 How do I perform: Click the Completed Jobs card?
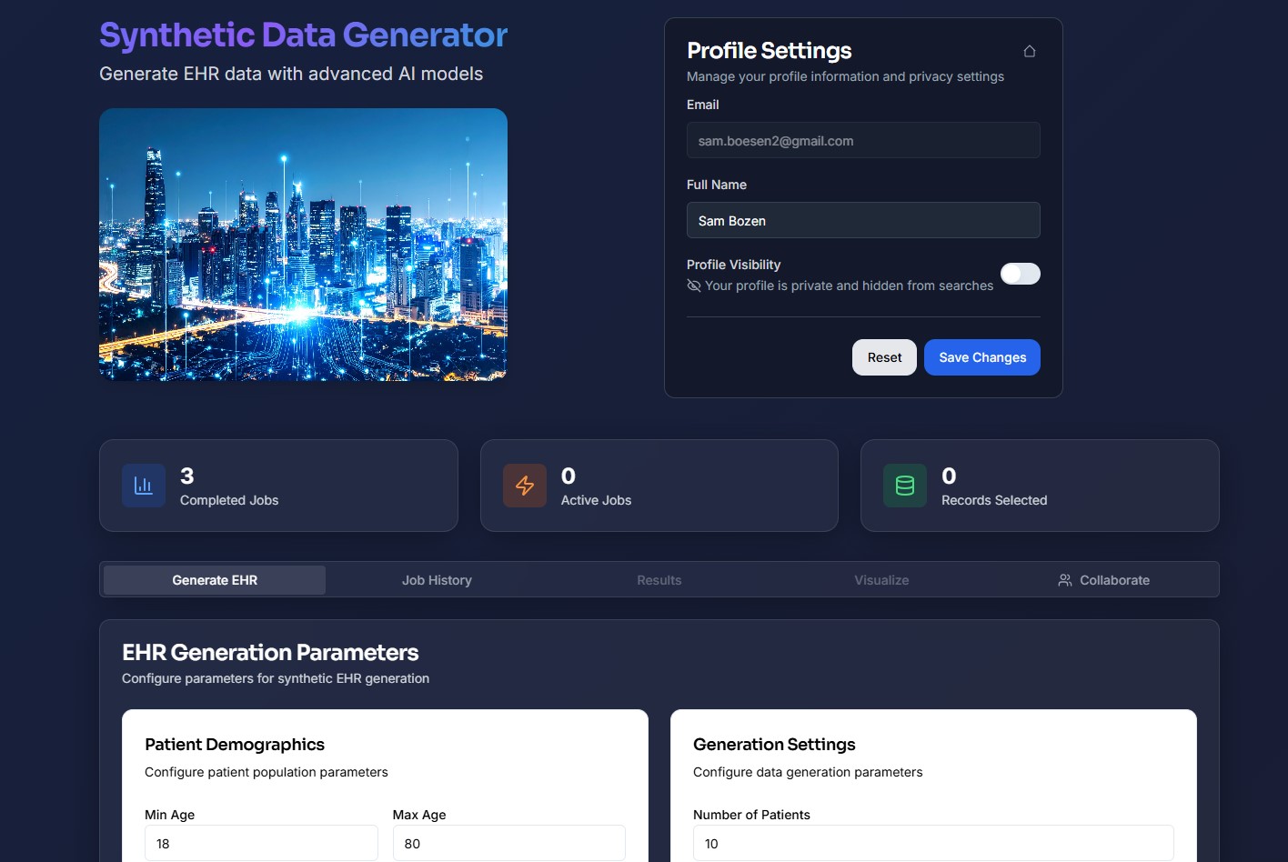coord(278,486)
